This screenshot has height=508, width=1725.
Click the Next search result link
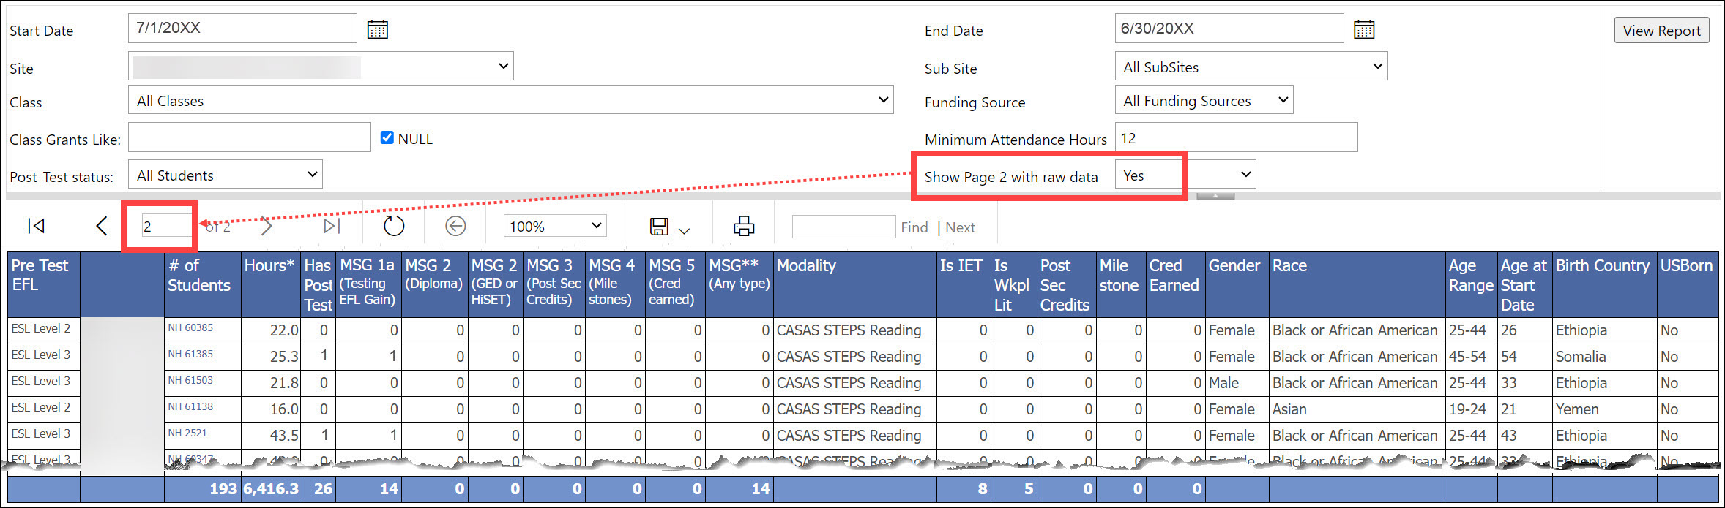960,227
